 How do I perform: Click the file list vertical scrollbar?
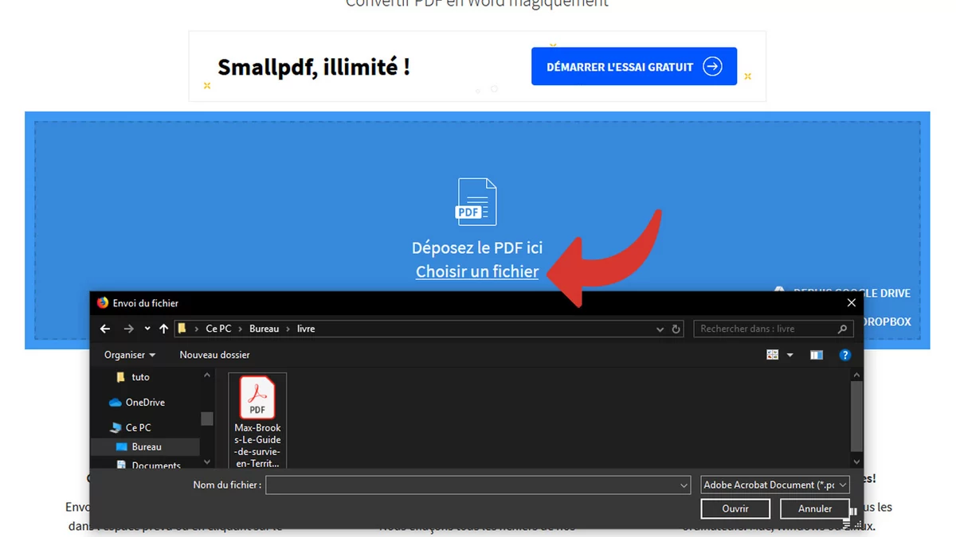pyautogui.click(x=857, y=418)
